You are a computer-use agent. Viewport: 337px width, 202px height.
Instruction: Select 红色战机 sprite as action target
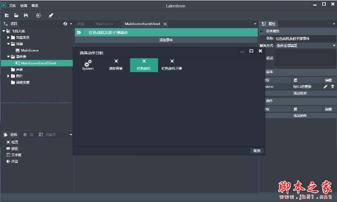(x=144, y=65)
